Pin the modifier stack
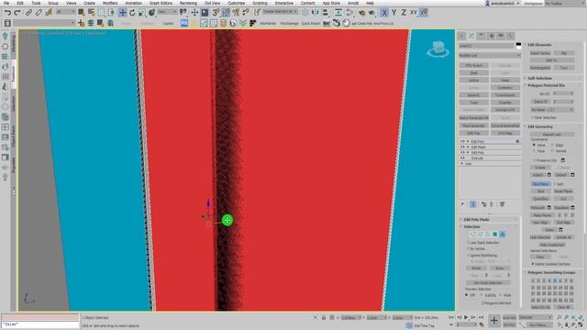 462,204
